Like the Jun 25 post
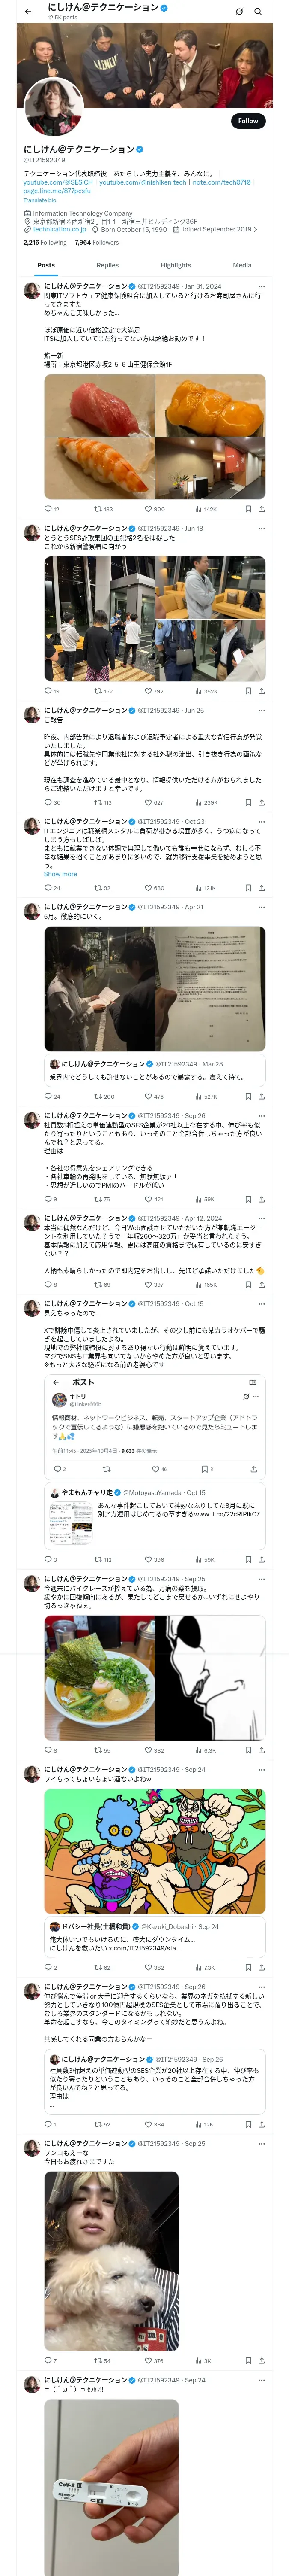 pos(149,802)
